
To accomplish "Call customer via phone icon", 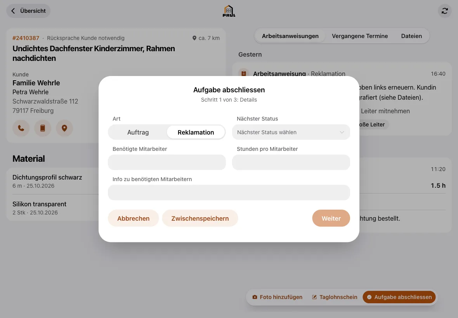I will point(21,128).
